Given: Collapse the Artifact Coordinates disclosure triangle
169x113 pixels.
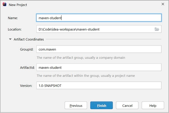Looking at the screenshot, I should pos(10,39).
